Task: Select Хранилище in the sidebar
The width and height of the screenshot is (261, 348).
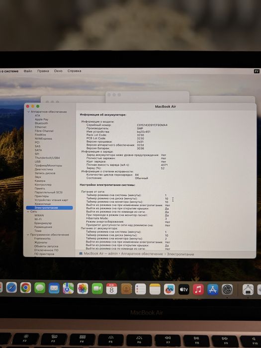Action: (43, 204)
